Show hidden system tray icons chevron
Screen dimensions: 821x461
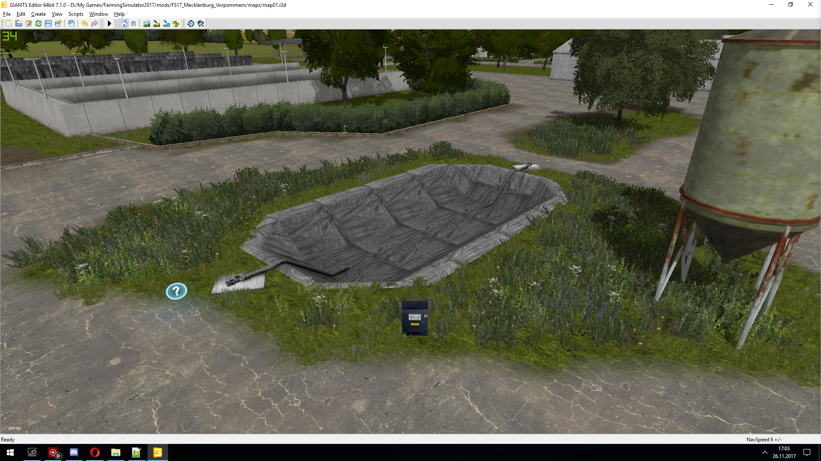coord(765,452)
